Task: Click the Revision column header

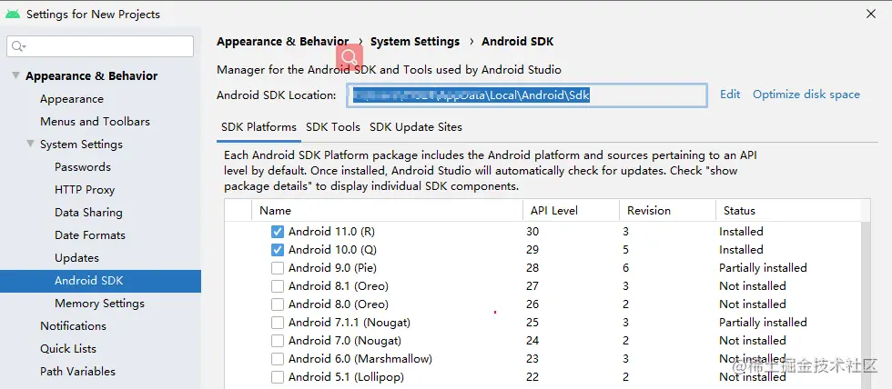Action: coord(667,210)
